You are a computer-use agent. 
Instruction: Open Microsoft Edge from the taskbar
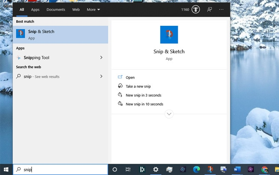[197, 170]
